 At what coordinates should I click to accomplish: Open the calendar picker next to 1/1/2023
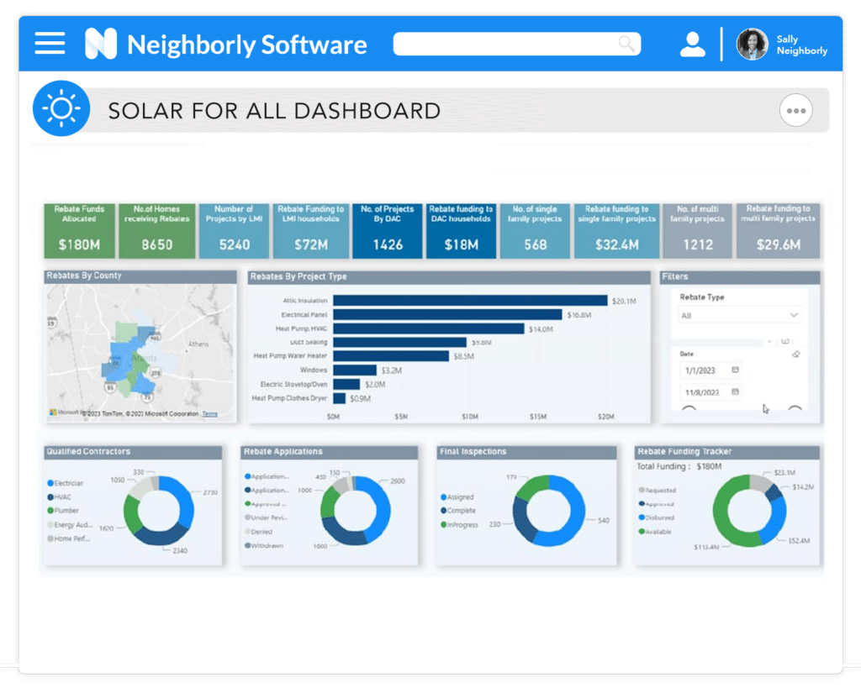tap(737, 370)
